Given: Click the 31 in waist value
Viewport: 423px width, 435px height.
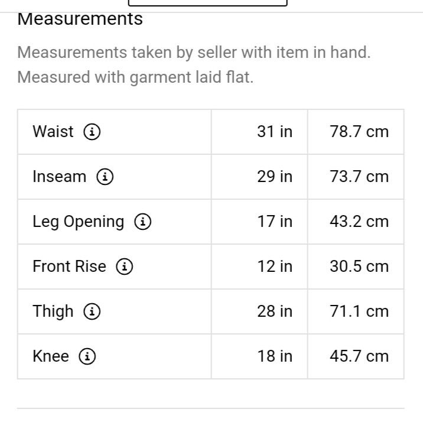Looking at the screenshot, I should tap(275, 131).
